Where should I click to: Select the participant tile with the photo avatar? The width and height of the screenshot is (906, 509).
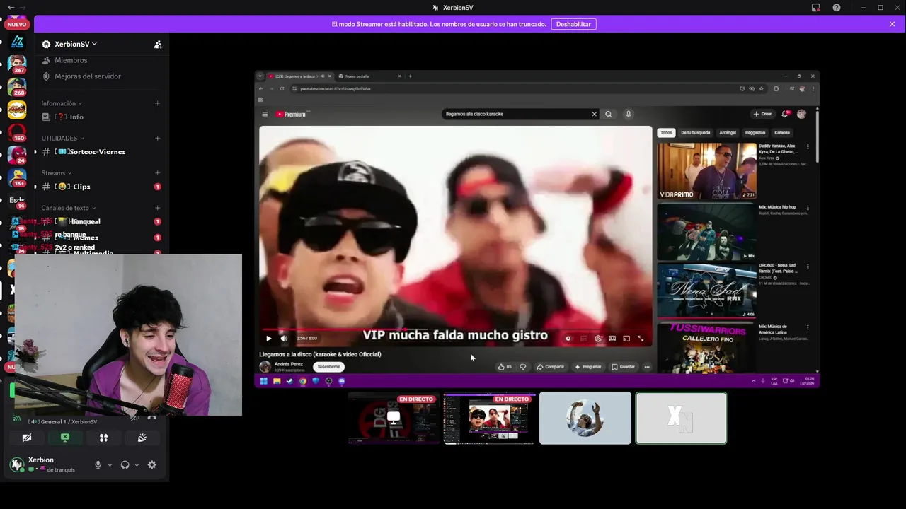point(585,419)
